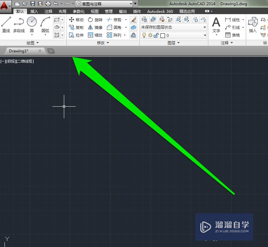The image size is (268, 247).
Task: Open the 视图 ribbon tab
Action: [95, 11]
